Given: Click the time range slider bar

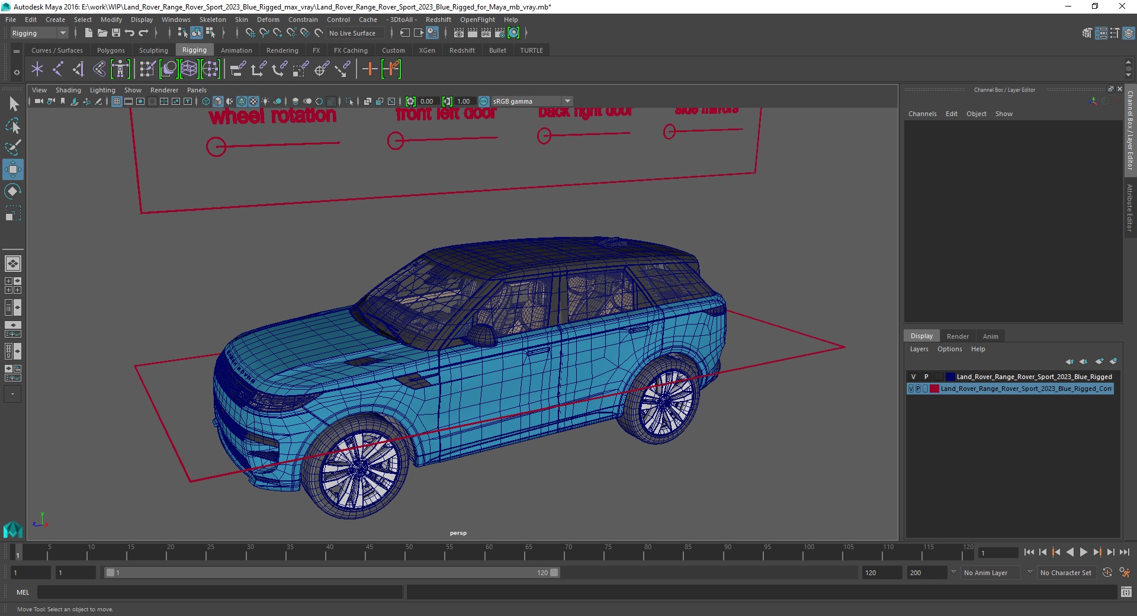Looking at the screenshot, I should pos(332,573).
